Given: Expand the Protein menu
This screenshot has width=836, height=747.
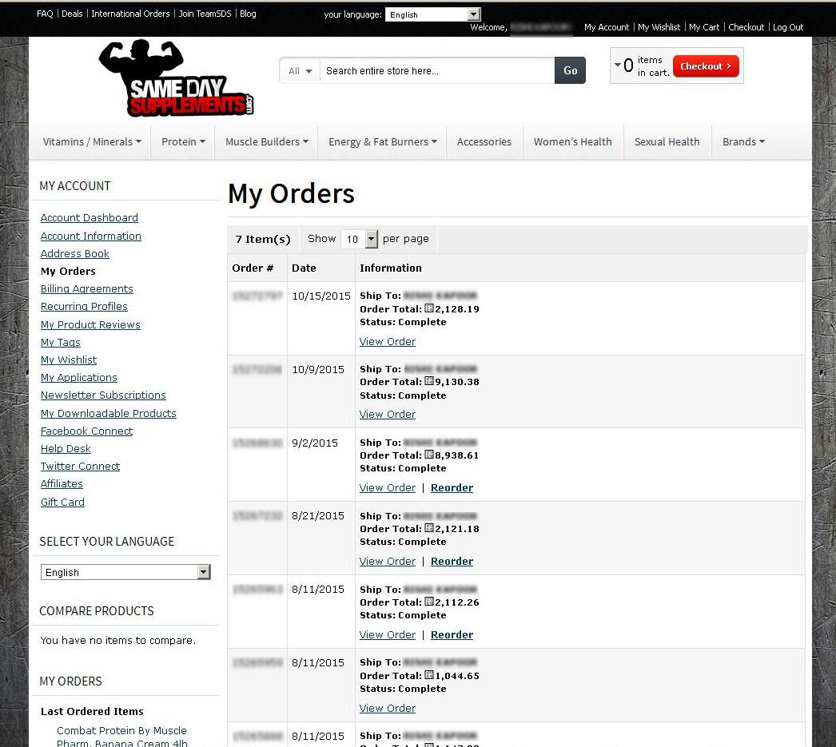Looking at the screenshot, I should [183, 141].
